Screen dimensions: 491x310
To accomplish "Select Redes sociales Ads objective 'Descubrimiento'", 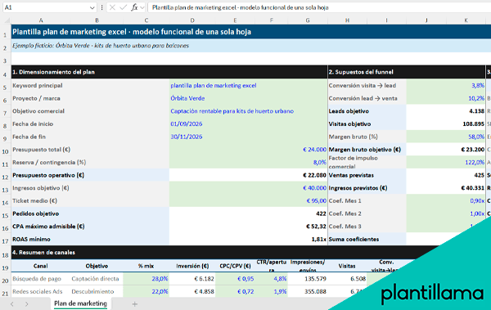I will [x=97, y=291].
